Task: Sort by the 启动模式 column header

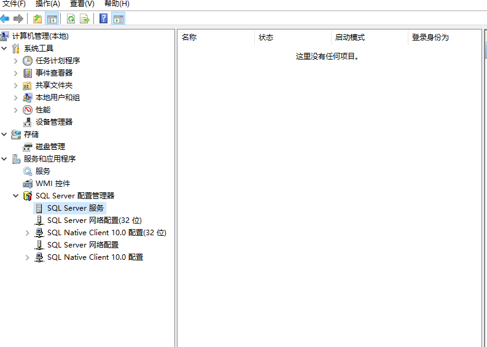Action: click(x=369, y=37)
